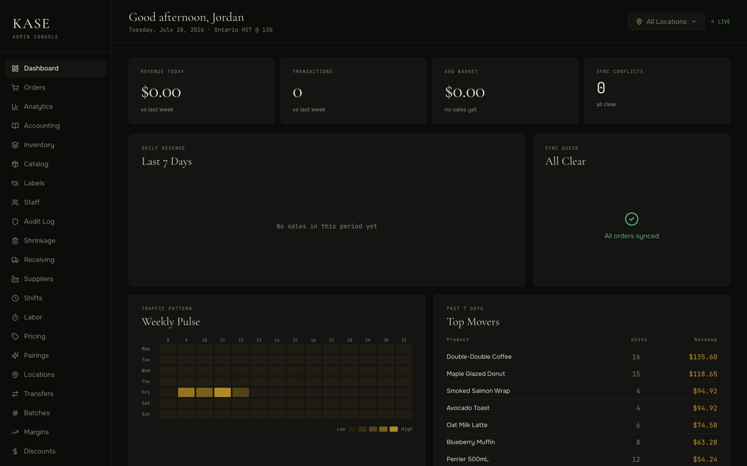747x466 pixels.
Task: Navigate to Transfers
Action: tap(56, 394)
